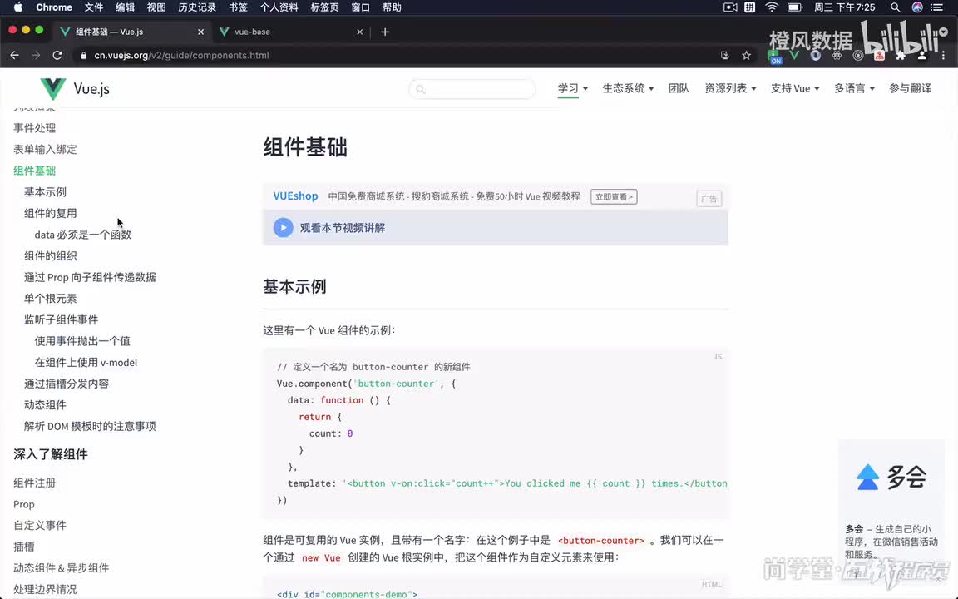
Task: Click the 立即查看 ad button
Action: coord(614,197)
